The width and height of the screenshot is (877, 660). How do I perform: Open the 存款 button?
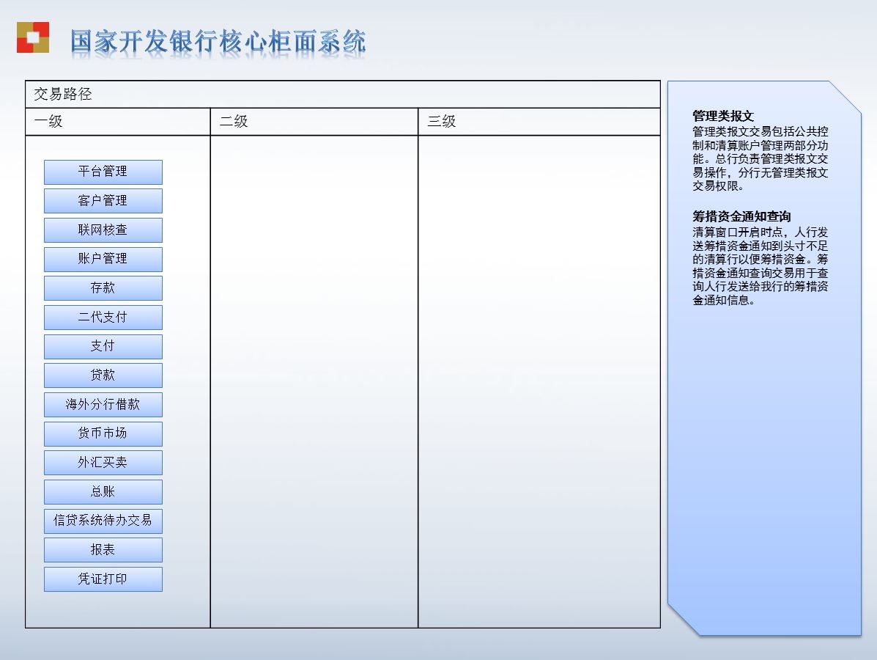coord(103,288)
